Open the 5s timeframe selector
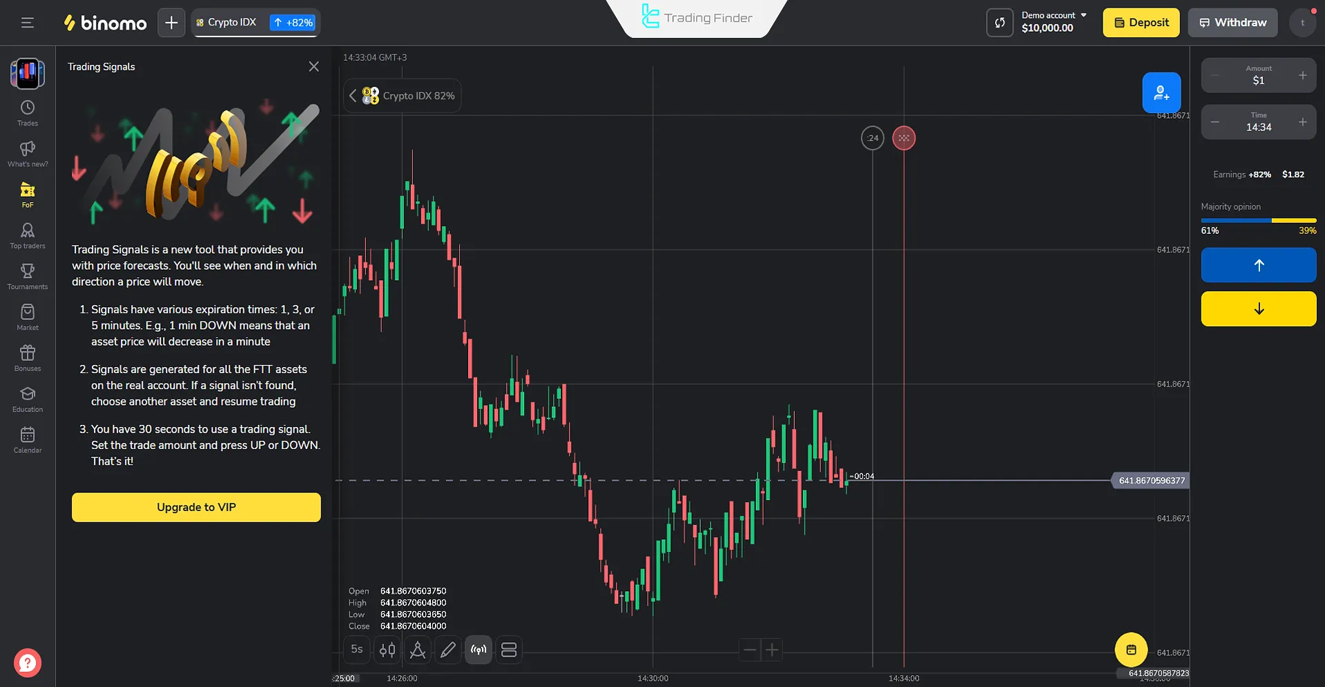Image resolution: width=1325 pixels, height=687 pixels. coord(356,649)
